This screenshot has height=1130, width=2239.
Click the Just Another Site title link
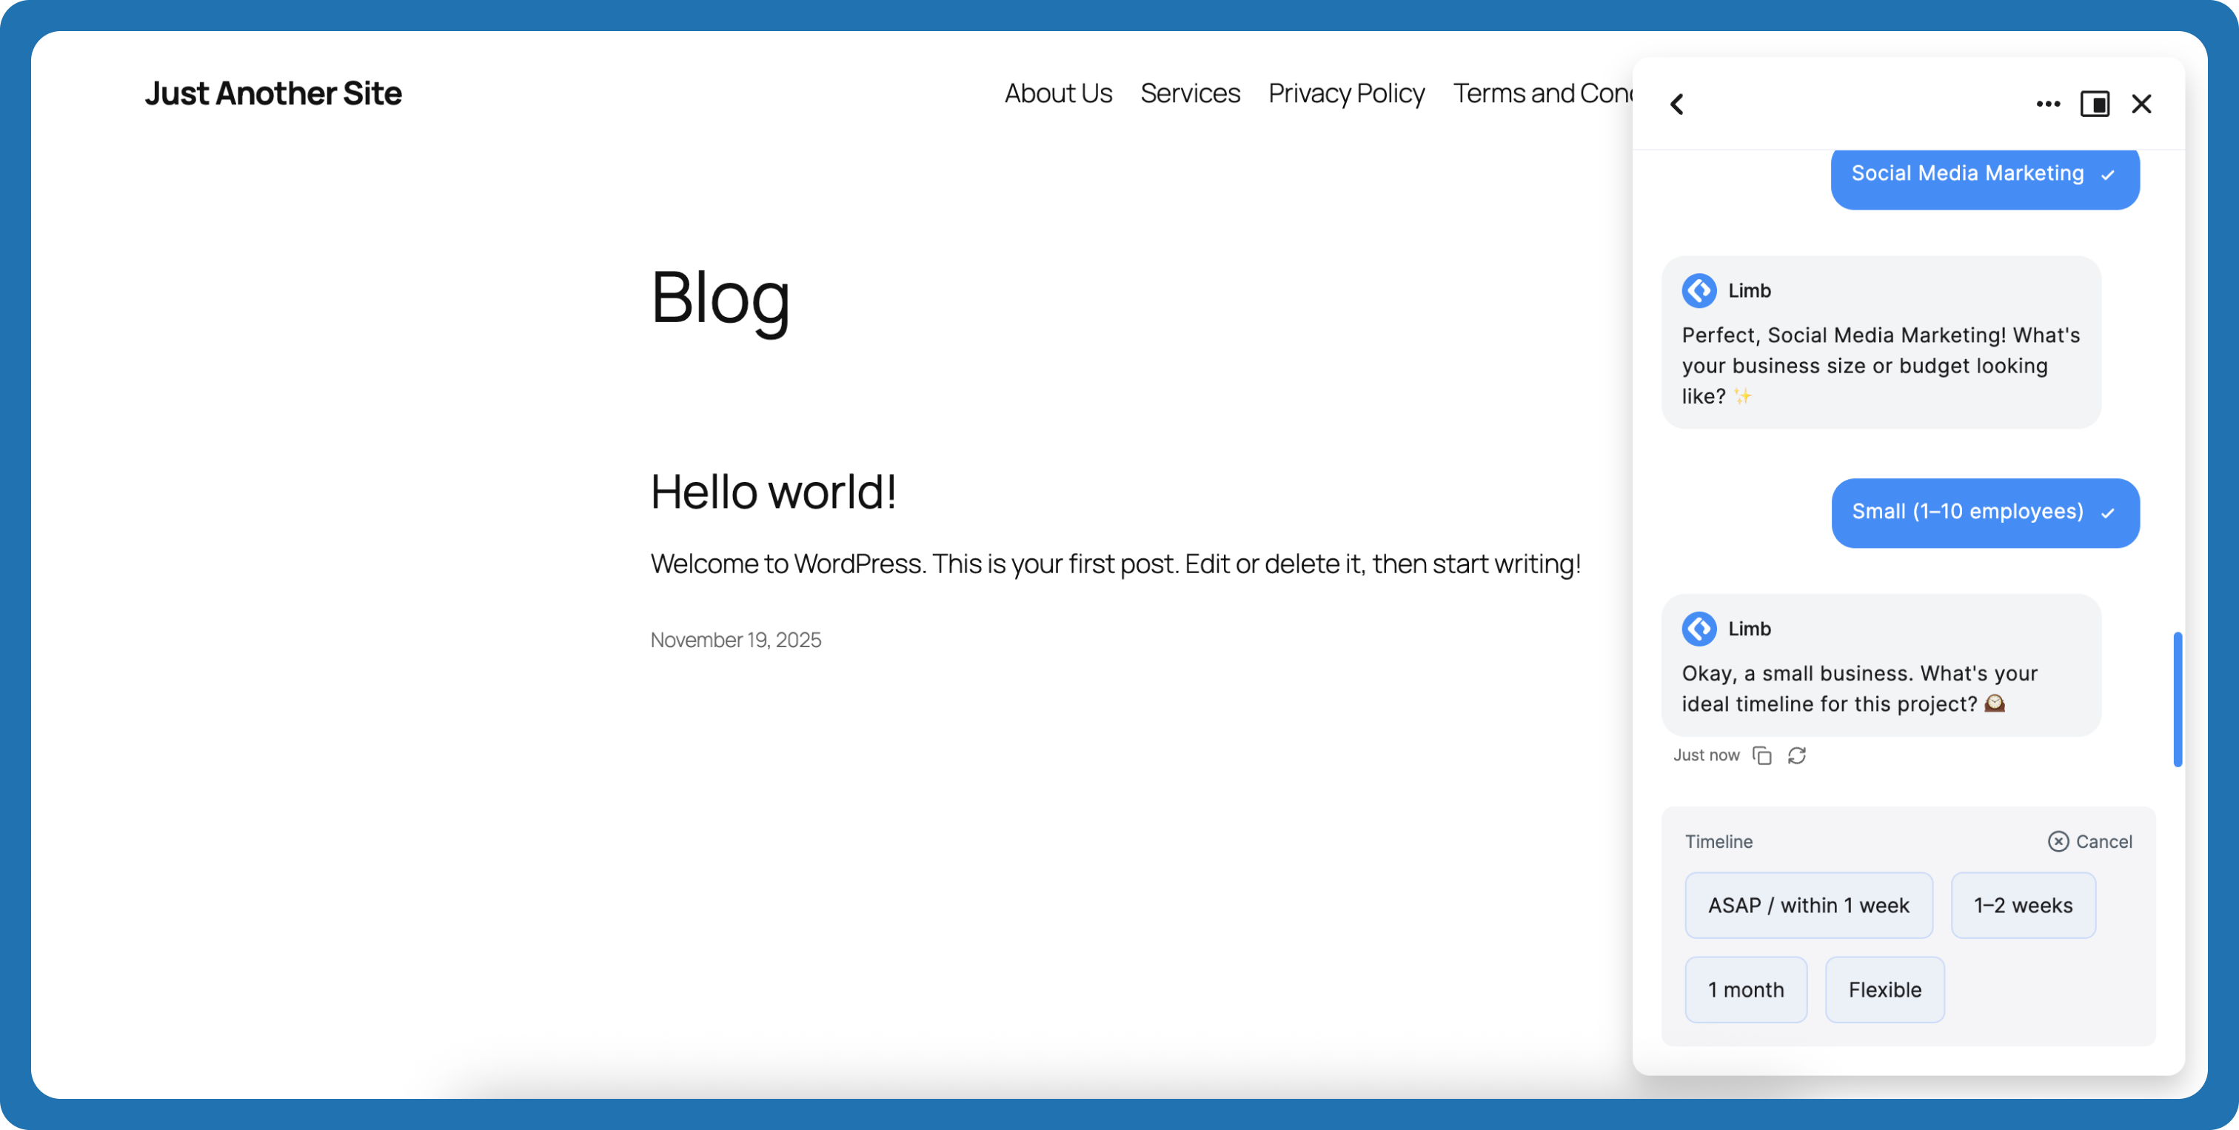[x=273, y=93]
